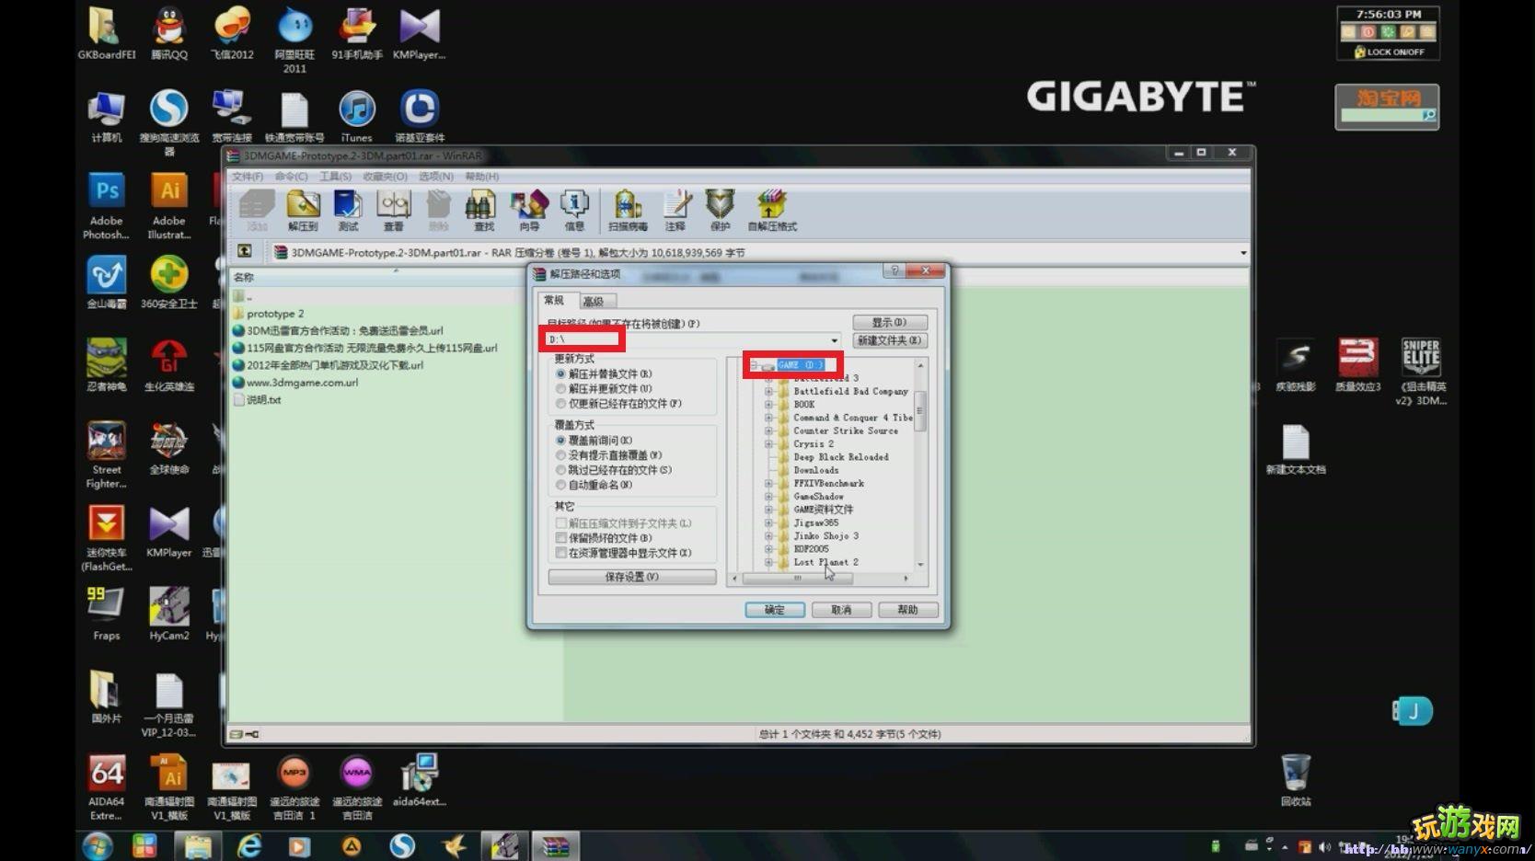Viewport: 1535px width, 861px height.
Task: Expand the Jigsaw365 folder node
Action: coord(768,522)
